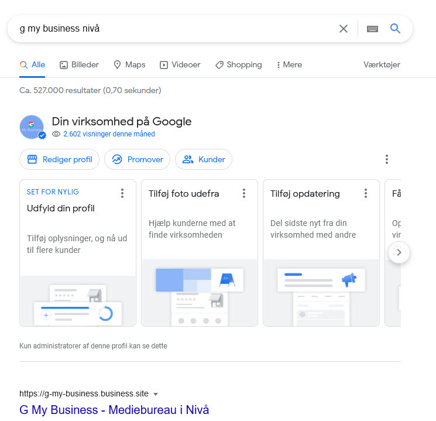The height and width of the screenshot is (421, 436).
Task: Open the Videoer tab
Action: pos(180,65)
